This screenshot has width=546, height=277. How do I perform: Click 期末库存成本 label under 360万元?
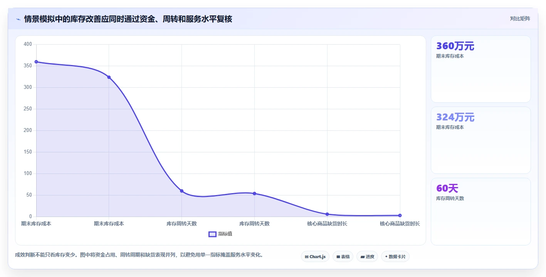[450, 56]
